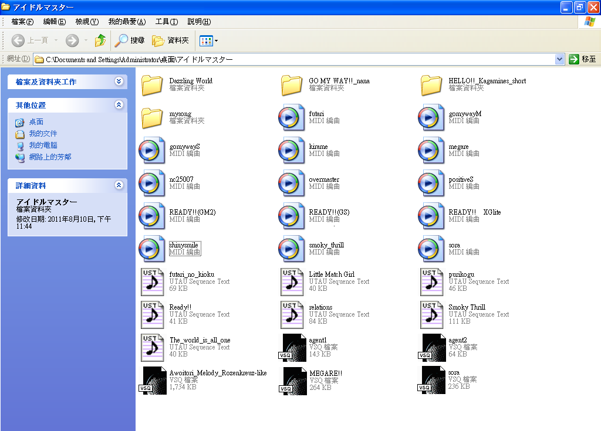Viewport: 601px width, 431px height.
Task: Open the 說明(H) menu
Action: click(x=199, y=22)
